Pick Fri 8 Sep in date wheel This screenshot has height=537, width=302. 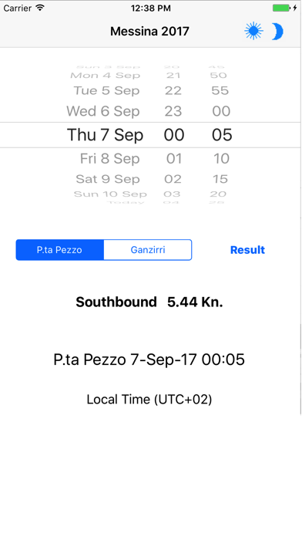pos(110,159)
